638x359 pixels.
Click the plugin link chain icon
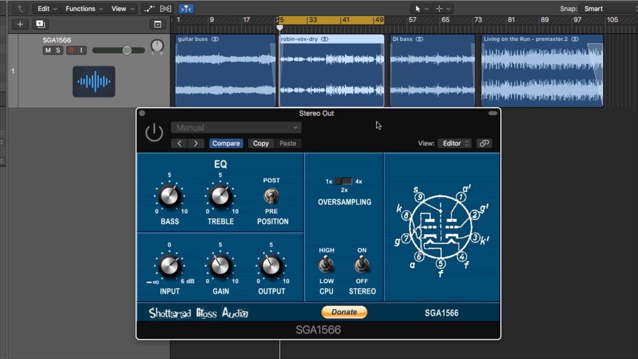tap(484, 144)
